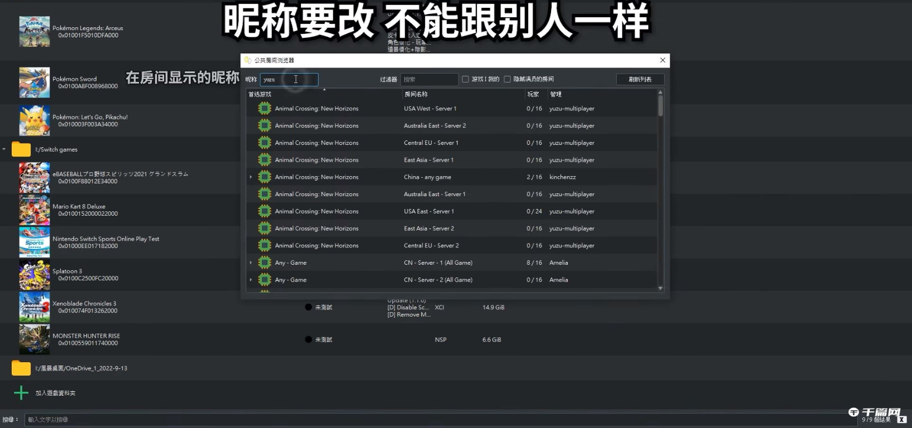Click chip icon in USA West - Server 1 row
This screenshot has height=428, width=912.
pos(265,109)
